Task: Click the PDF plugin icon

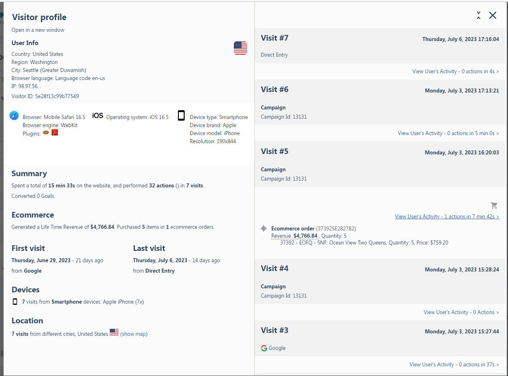Action: pyautogui.click(x=55, y=132)
